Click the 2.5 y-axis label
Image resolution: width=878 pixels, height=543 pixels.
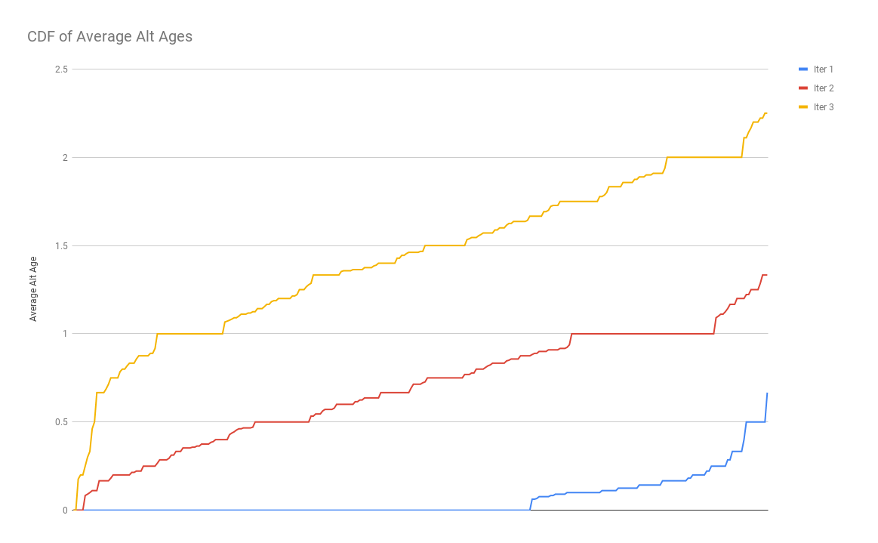coord(61,69)
